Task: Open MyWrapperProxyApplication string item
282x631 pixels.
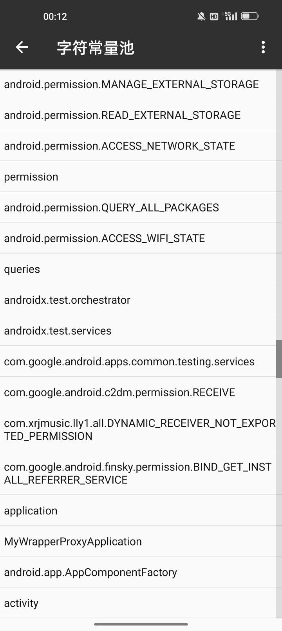Action: tap(138, 541)
